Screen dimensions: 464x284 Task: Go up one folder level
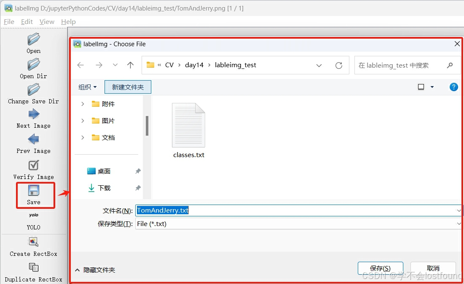tap(130, 65)
